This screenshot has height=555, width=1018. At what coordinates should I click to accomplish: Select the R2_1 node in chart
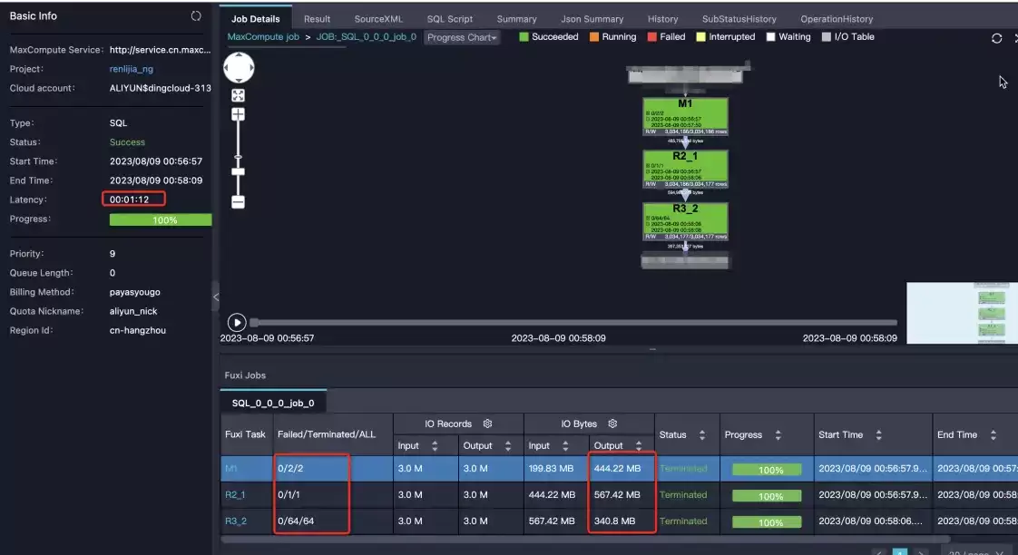pos(685,169)
